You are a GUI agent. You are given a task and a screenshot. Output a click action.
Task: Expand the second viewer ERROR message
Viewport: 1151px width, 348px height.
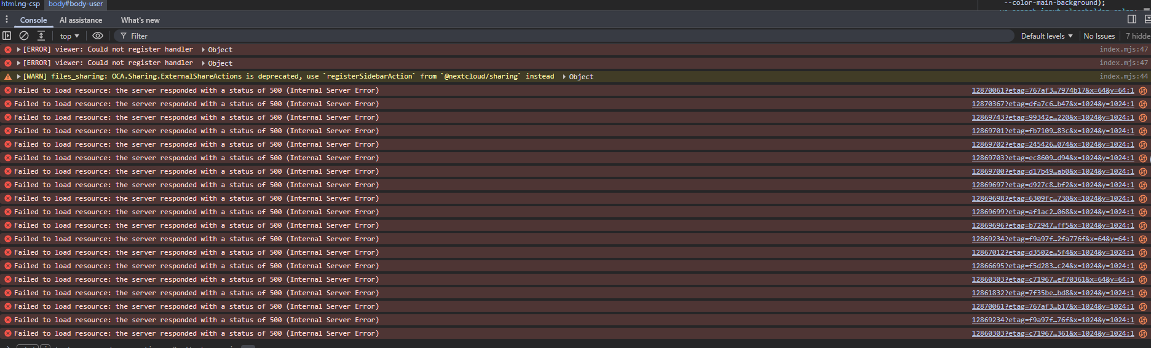[x=18, y=63]
